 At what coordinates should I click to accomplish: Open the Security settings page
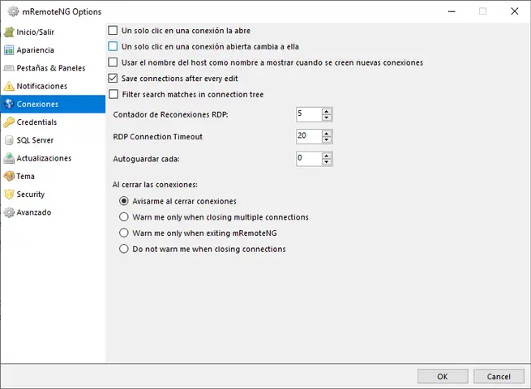pos(53,194)
